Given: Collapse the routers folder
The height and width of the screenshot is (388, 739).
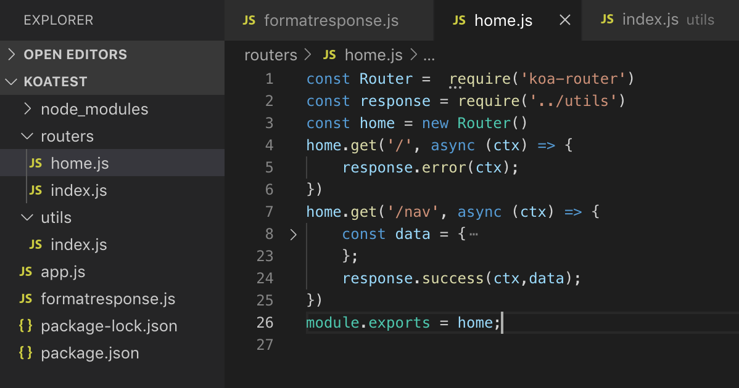Looking at the screenshot, I should (27, 136).
